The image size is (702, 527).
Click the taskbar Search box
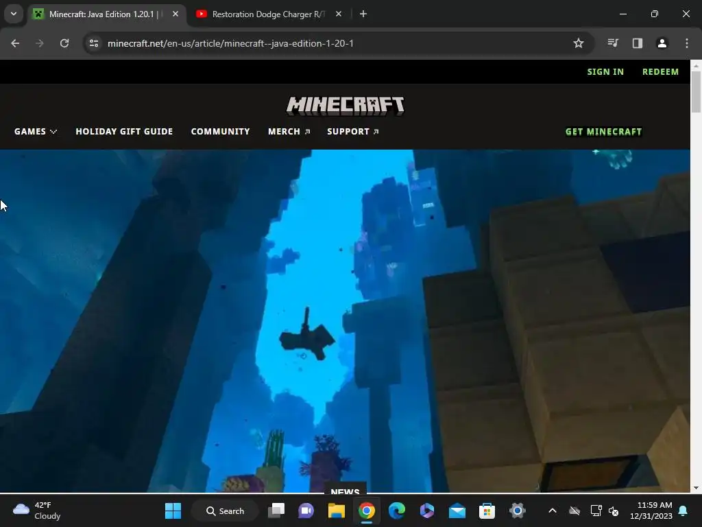click(x=225, y=511)
